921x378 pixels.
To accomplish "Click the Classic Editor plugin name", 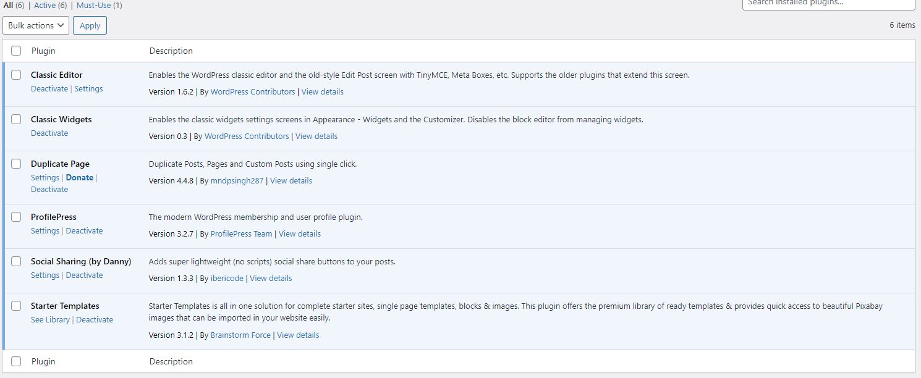I will pos(57,75).
